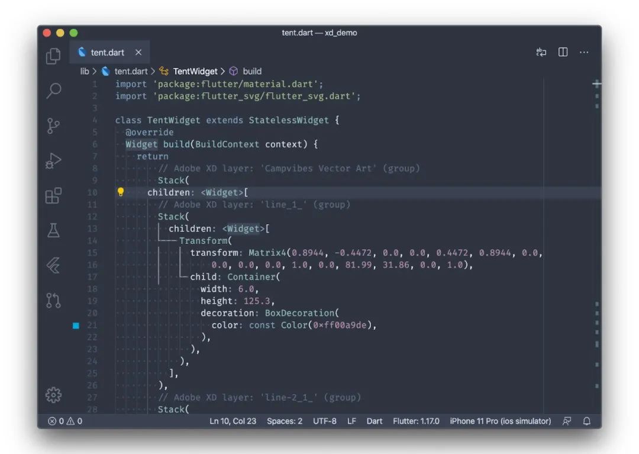Open the Manage gear menu
Viewport: 639px width, 454px height.
(53, 395)
